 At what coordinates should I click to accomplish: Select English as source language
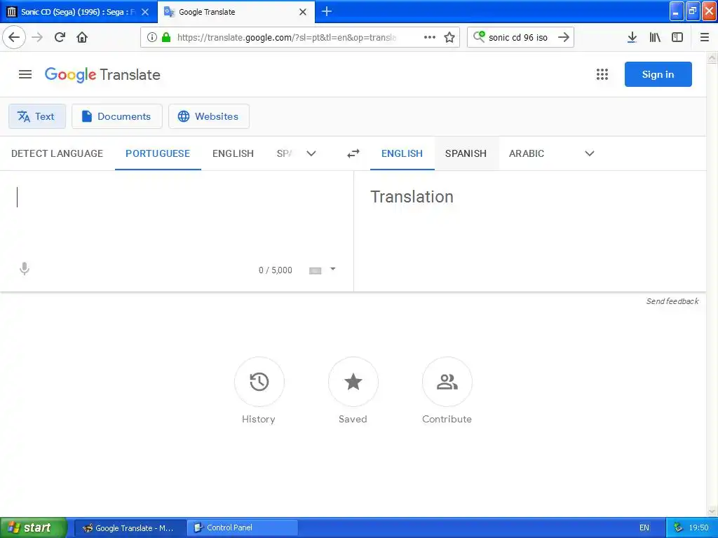coord(233,153)
